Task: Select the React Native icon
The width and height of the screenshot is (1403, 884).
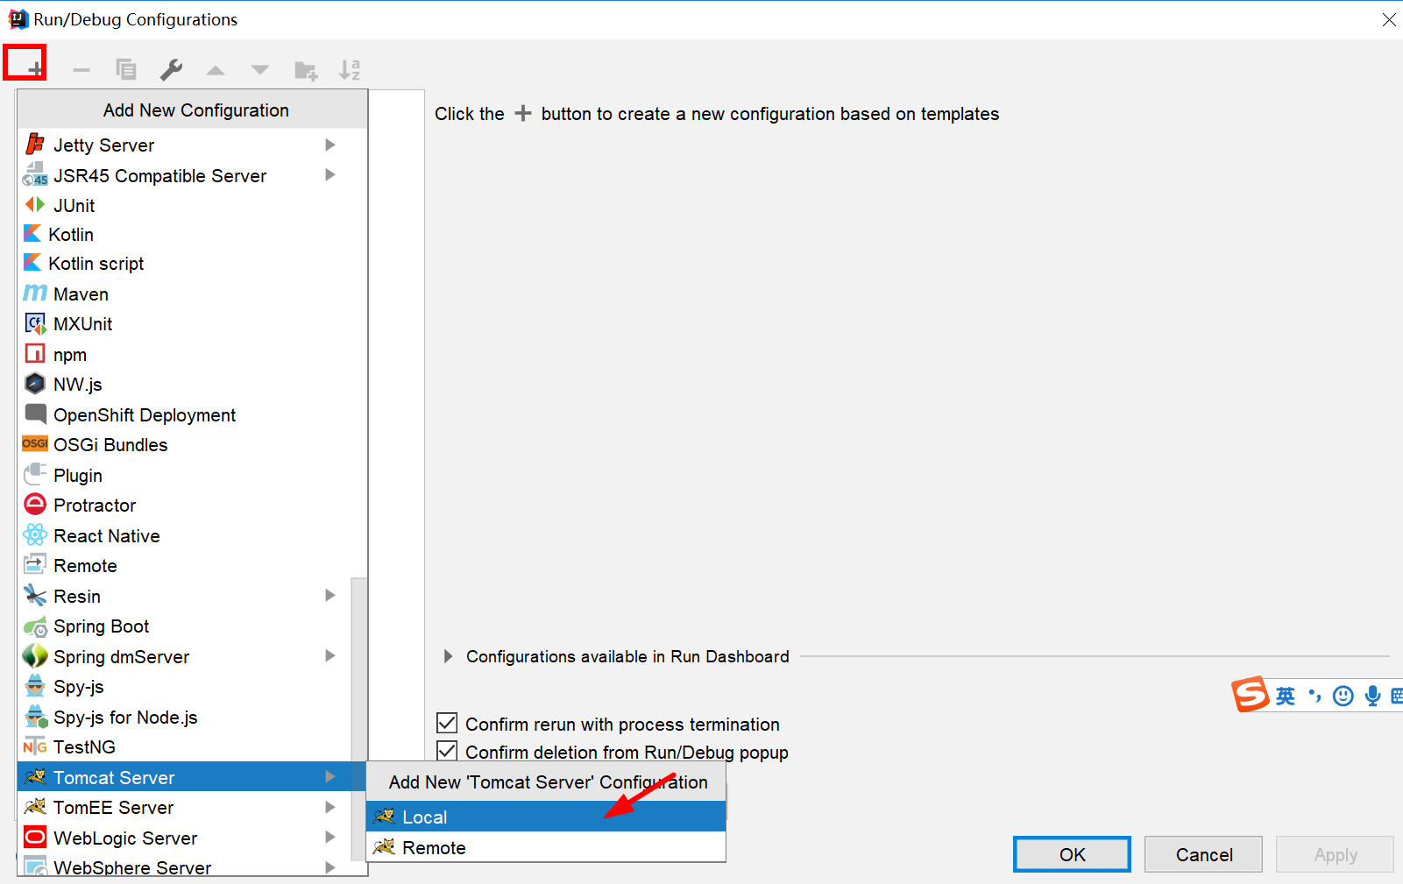Action: pos(35,534)
